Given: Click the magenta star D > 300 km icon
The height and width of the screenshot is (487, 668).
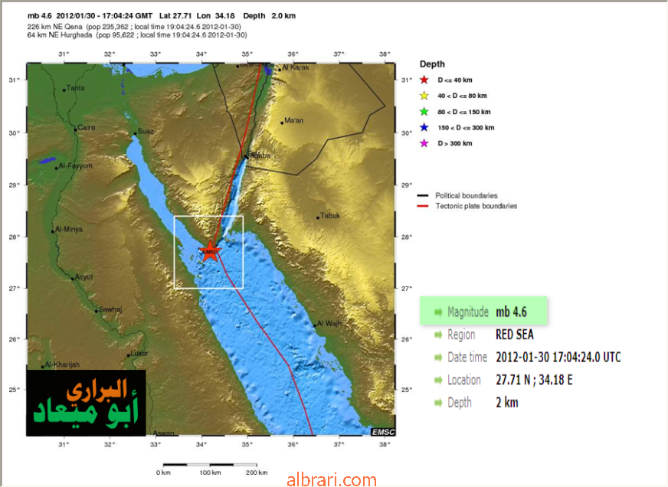Looking at the screenshot, I should (x=424, y=143).
